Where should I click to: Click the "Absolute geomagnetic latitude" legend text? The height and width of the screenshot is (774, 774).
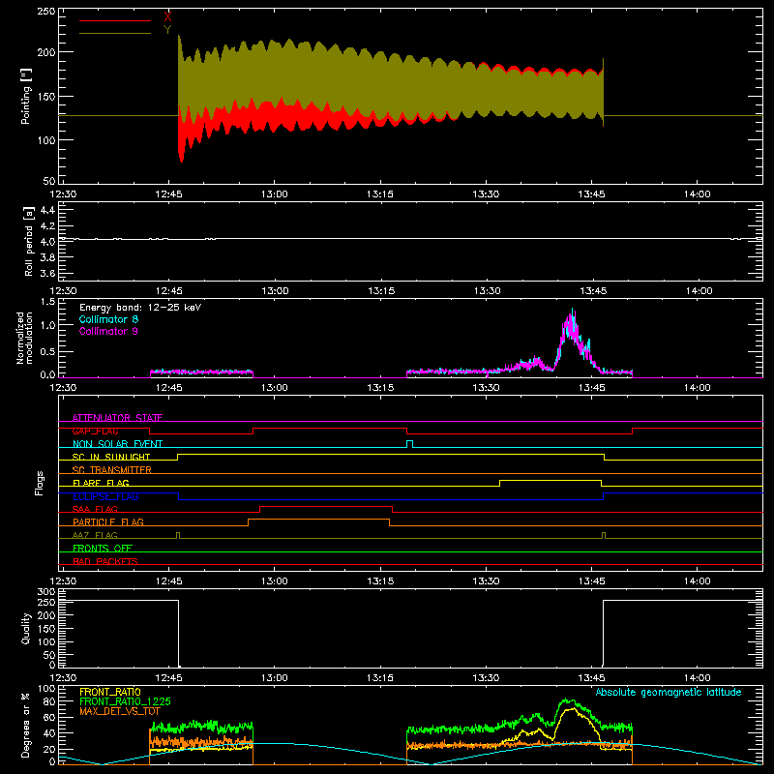(669, 693)
